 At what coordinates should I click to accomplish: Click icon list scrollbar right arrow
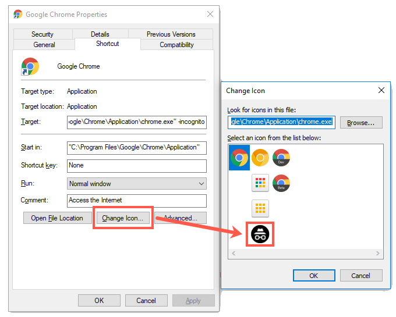coord(378,253)
